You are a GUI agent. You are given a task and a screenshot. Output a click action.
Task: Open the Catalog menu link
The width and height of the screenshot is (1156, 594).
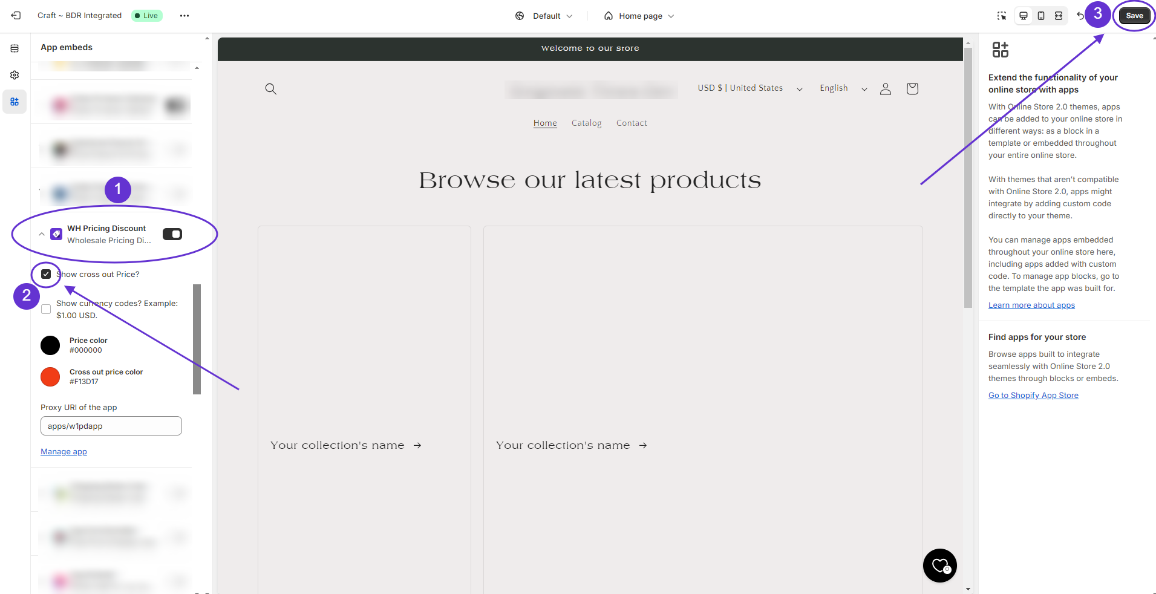point(586,123)
